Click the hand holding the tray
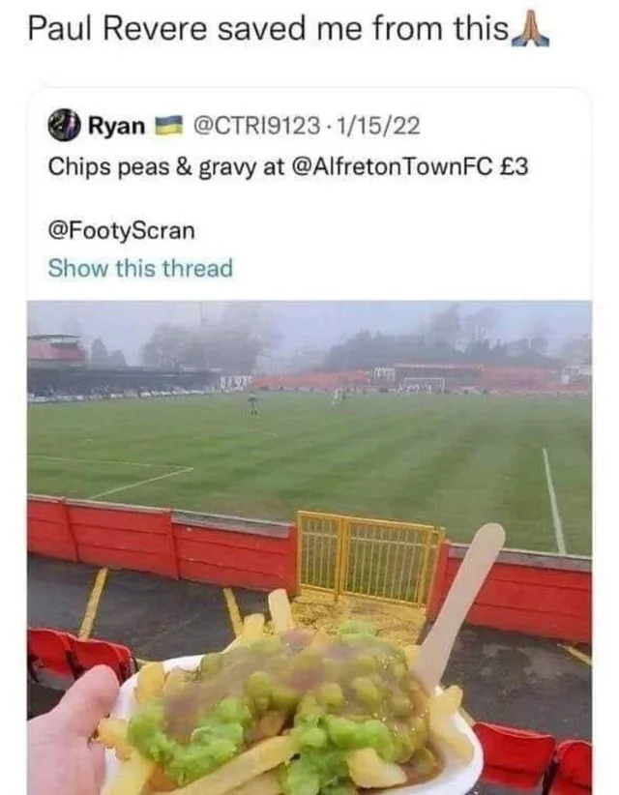The width and height of the screenshot is (619, 795). coord(71,735)
